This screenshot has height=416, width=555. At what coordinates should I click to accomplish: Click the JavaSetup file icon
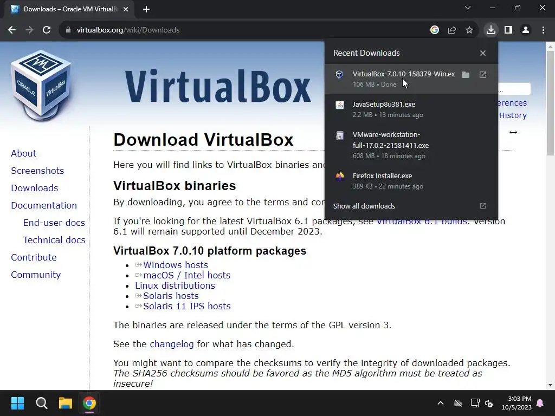tap(339, 105)
